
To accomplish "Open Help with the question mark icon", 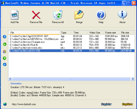I will [x=101, y=15].
